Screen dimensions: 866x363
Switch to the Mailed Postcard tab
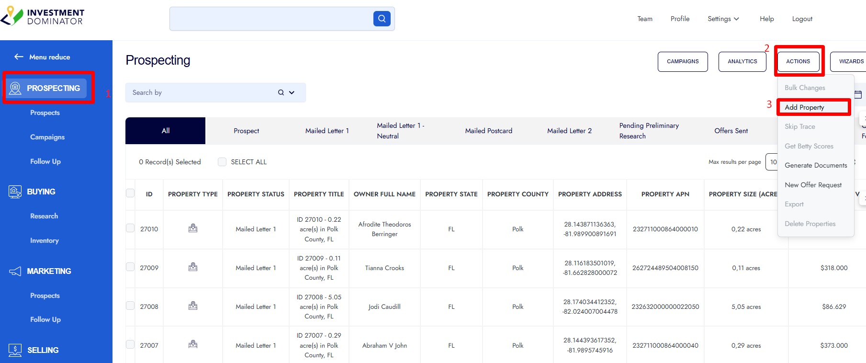pos(488,131)
